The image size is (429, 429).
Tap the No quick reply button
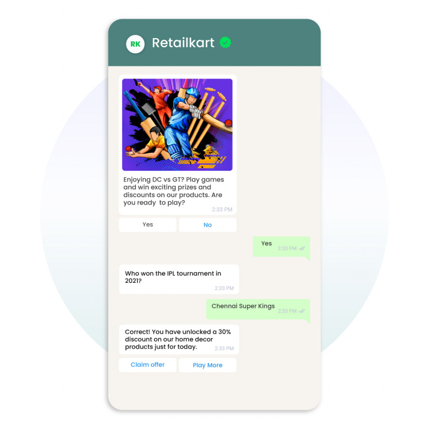(208, 225)
